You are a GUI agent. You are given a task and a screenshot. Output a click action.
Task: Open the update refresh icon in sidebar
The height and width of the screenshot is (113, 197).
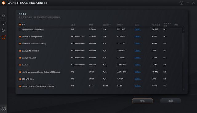tap(3, 37)
